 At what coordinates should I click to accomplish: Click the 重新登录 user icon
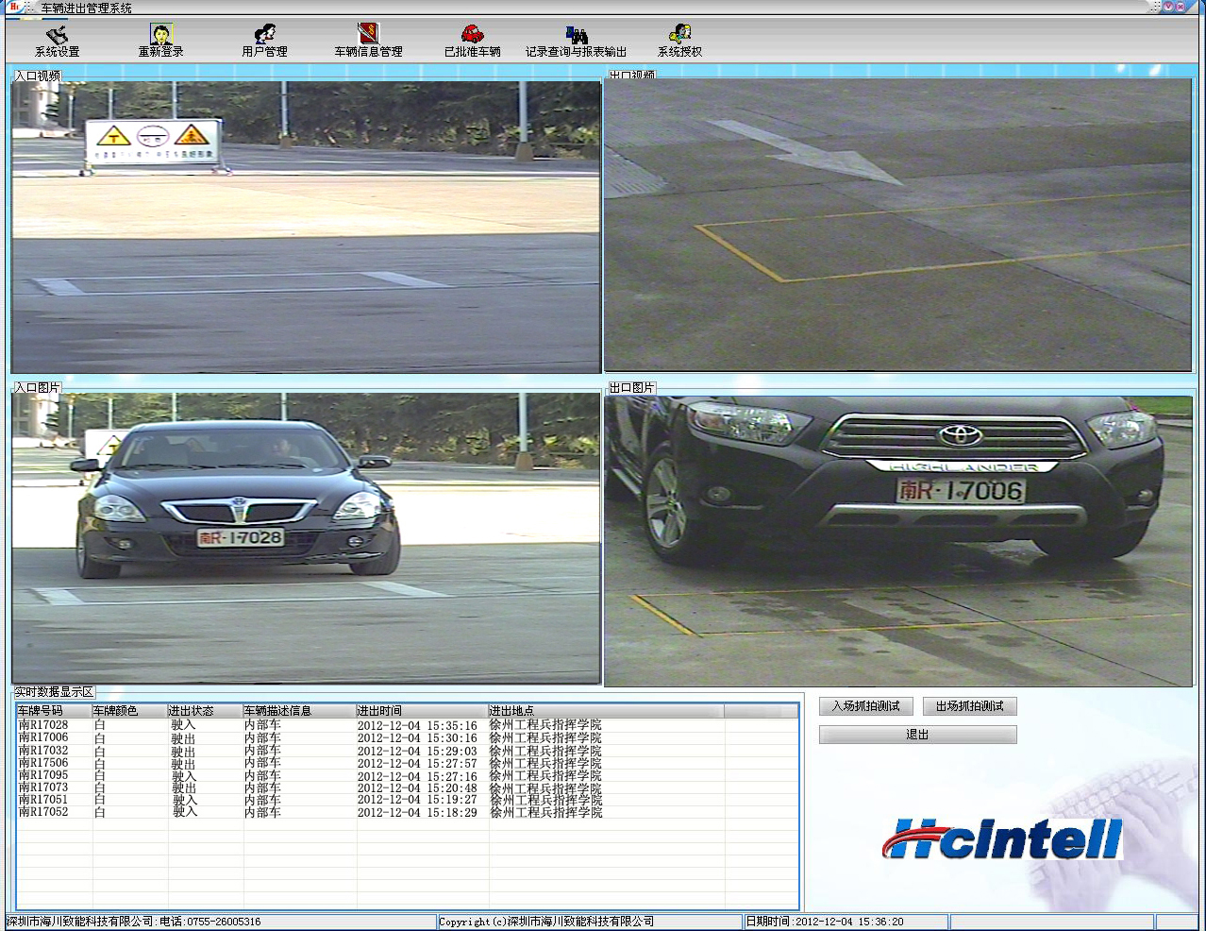(161, 37)
